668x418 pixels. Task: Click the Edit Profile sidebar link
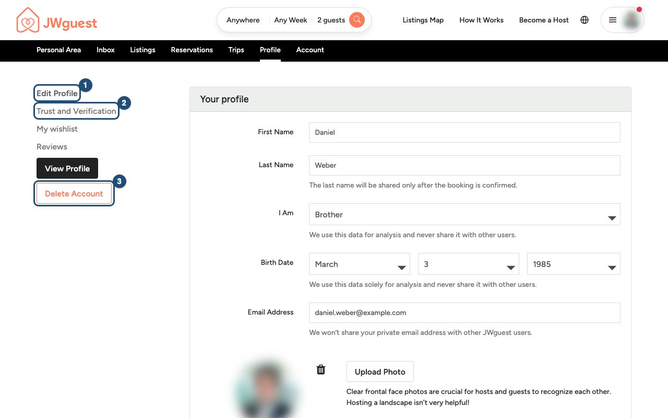click(x=57, y=94)
